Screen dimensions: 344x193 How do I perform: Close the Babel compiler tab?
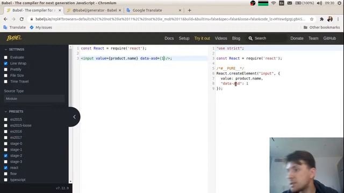[x=60, y=10]
